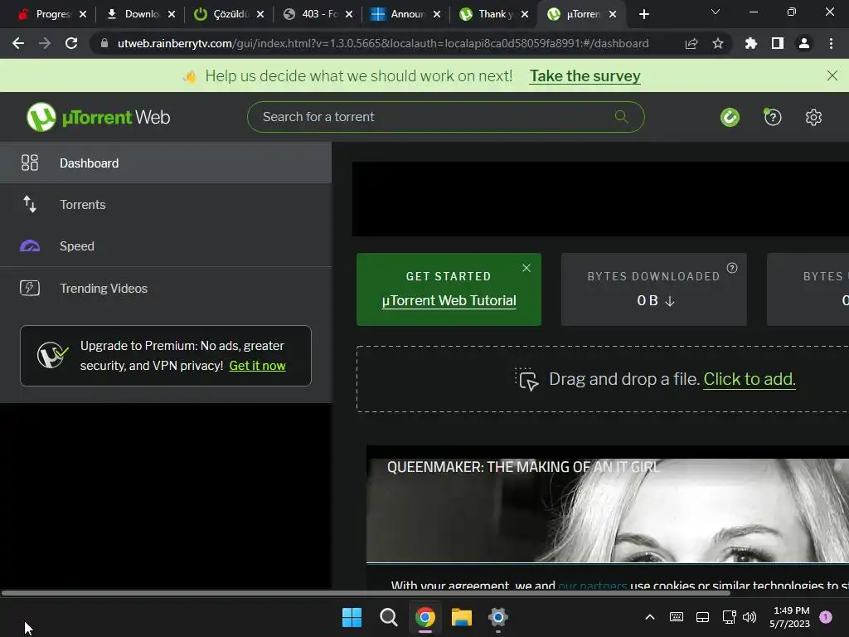This screenshot has width=849, height=637.
Task: Click the Dashboard grid icon in sidebar
Action: (x=30, y=163)
